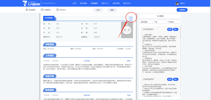Click the 意向岗位 field
This screenshot has width=211, height=100.
tap(51, 49)
